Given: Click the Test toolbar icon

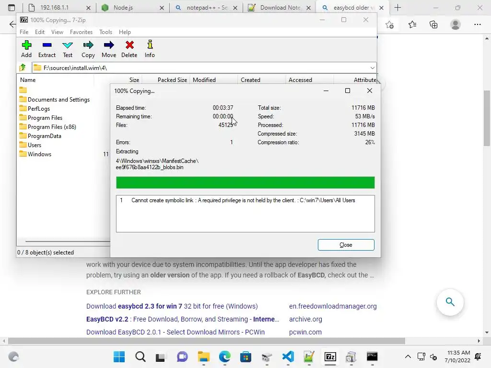Looking at the screenshot, I should coord(68,49).
